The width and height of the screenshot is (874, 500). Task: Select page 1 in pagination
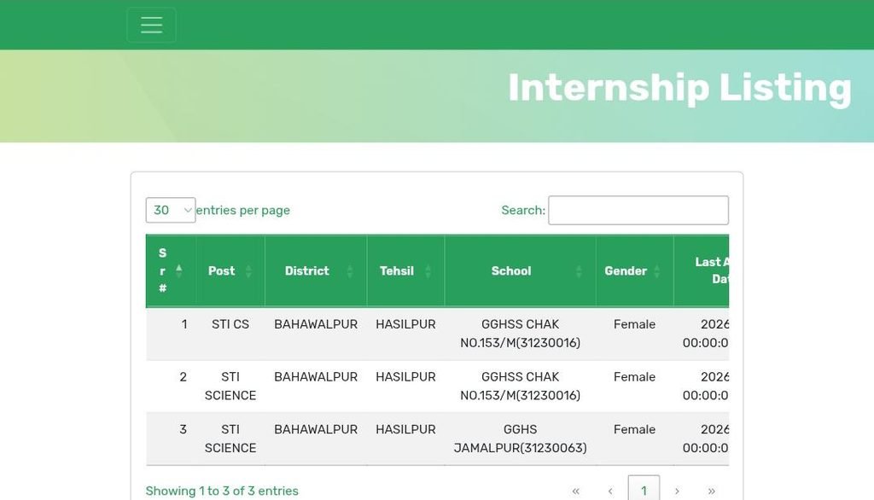click(644, 491)
